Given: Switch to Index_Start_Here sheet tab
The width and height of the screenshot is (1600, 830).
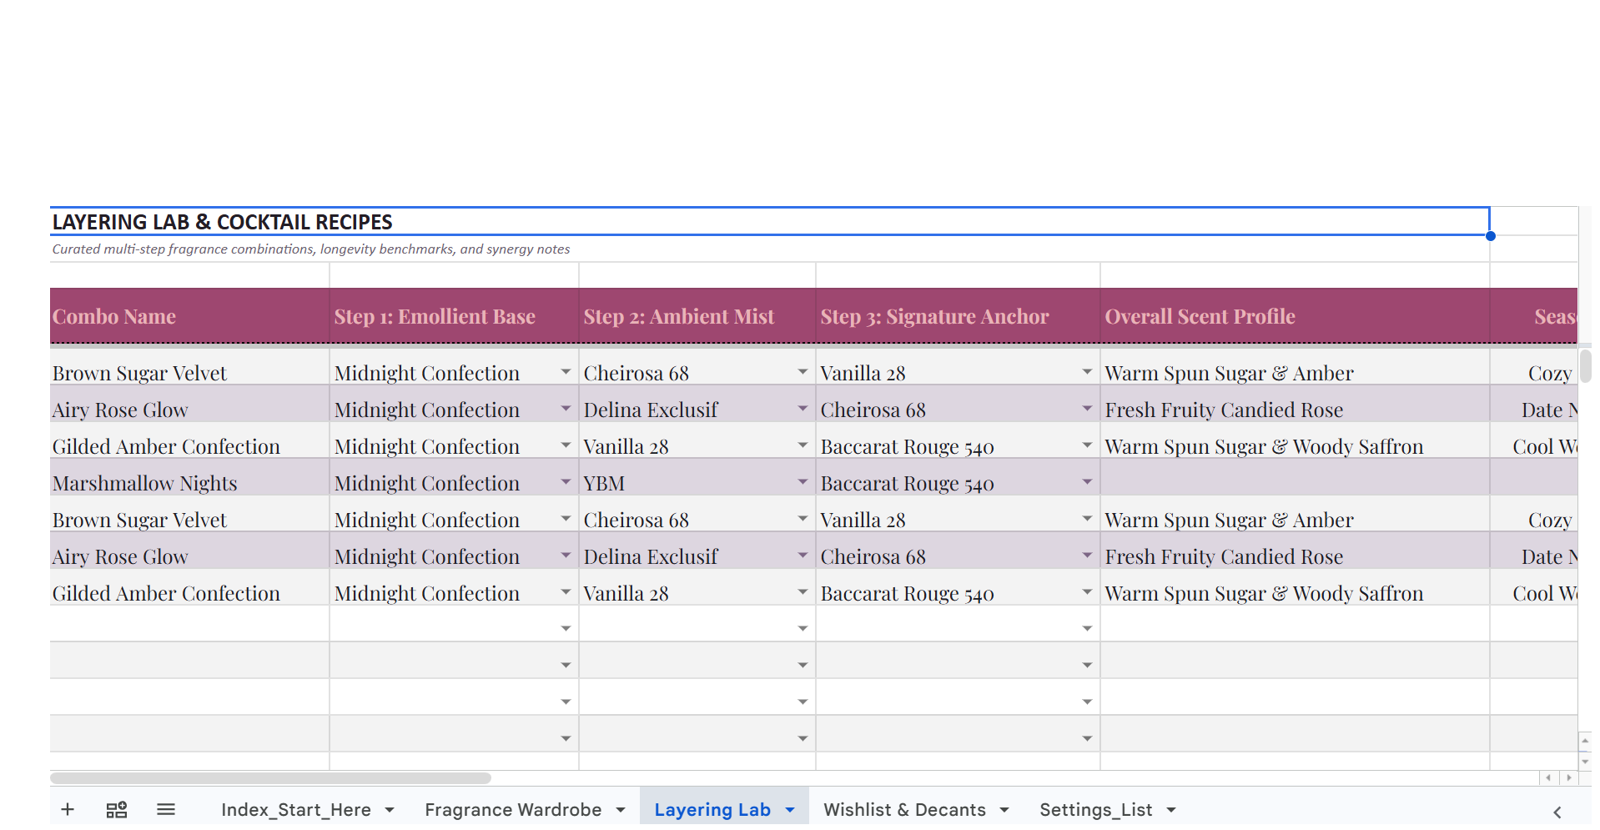Looking at the screenshot, I should (x=296, y=810).
